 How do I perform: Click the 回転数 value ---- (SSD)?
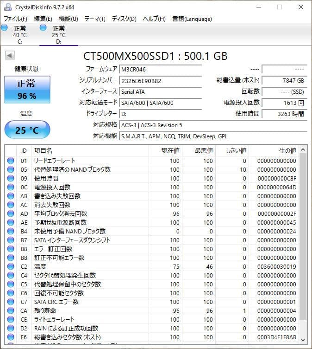[x=285, y=92]
